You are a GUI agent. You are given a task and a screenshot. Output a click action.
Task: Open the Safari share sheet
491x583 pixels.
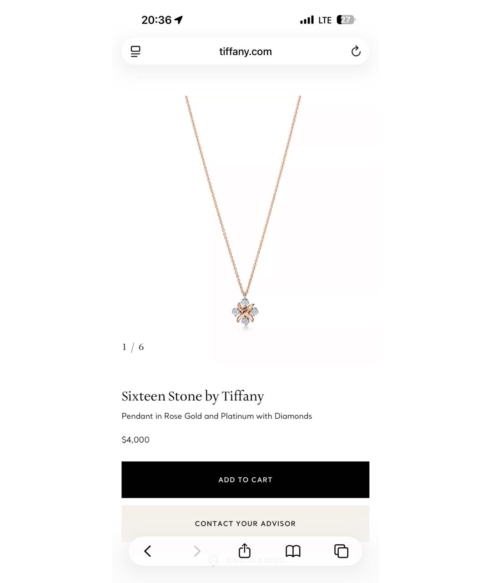point(244,551)
